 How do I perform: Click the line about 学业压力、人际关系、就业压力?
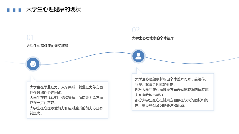66,87
